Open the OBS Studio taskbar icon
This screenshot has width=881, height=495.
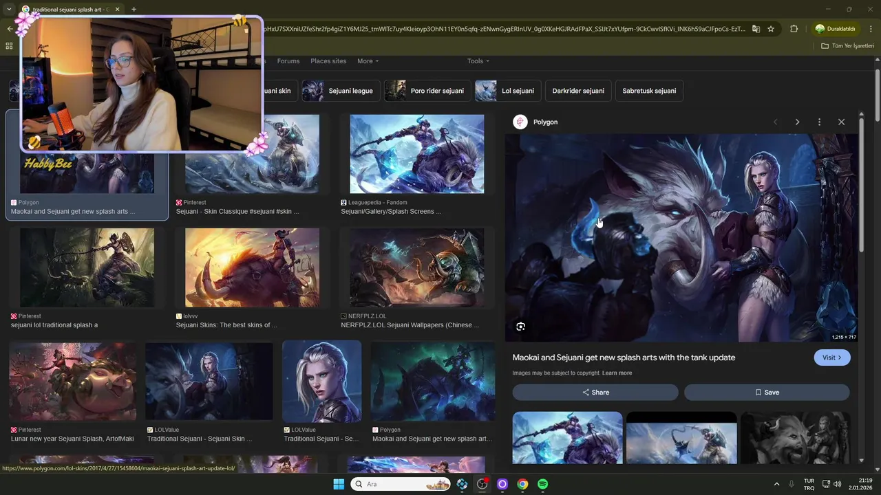coord(482,484)
